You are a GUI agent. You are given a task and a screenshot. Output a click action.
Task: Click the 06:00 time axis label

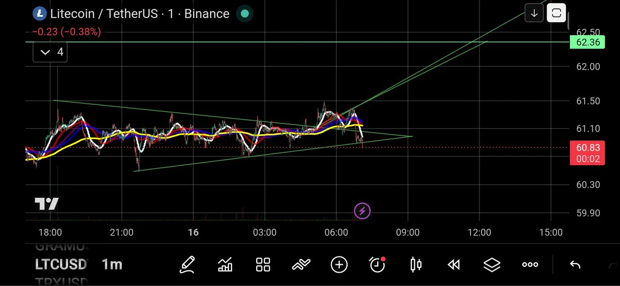(x=336, y=233)
